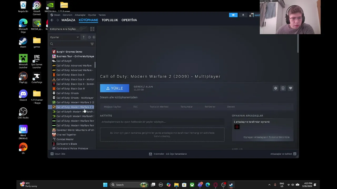Viewport: 337px width, 189px height.
Task: Open the Tartışmalar link
Action: point(187,107)
